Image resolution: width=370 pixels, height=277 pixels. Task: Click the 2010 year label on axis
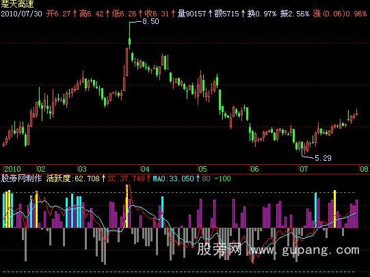12,169
